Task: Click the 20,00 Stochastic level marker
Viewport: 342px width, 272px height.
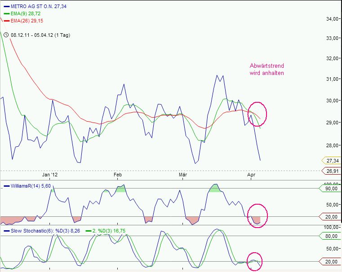Action: [x=330, y=262]
